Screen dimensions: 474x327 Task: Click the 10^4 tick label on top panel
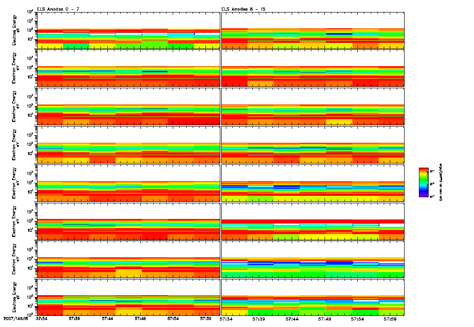click(x=30, y=12)
